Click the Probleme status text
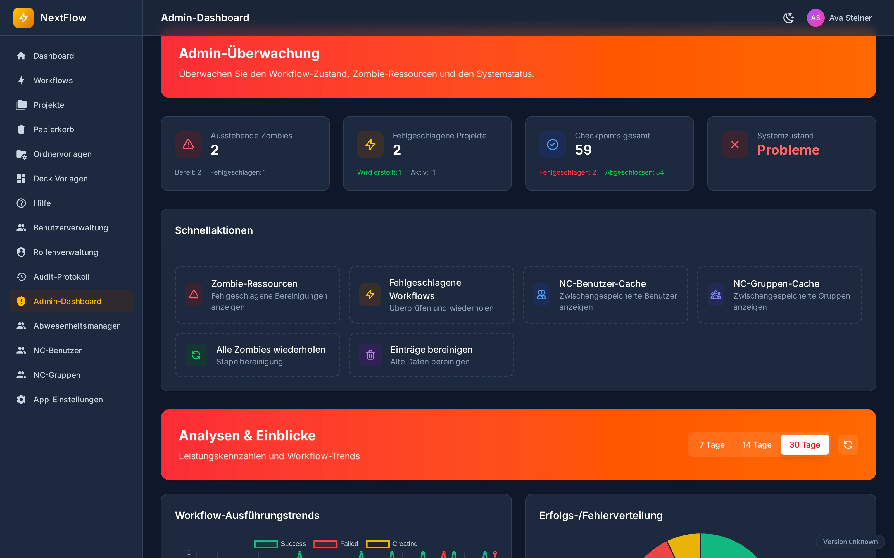The height and width of the screenshot is (558, 894). tap(788, 150)
